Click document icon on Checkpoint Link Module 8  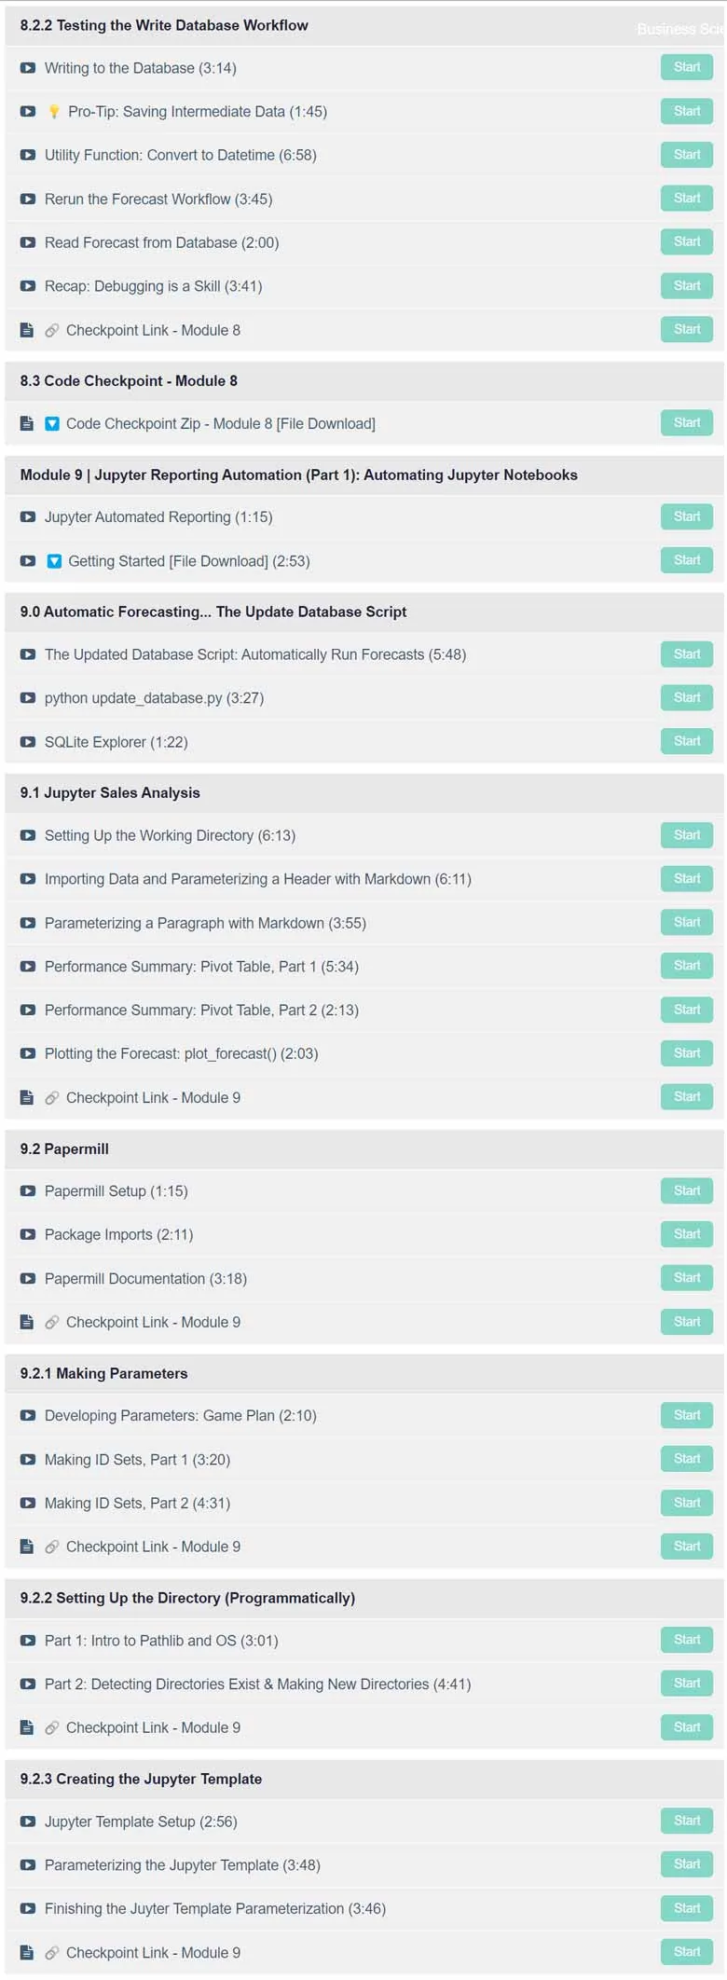click(x=27, y=330)
